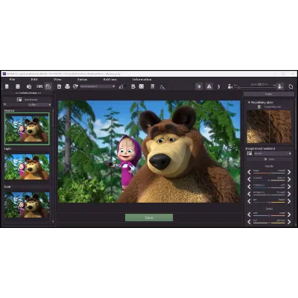This screenshot has height=298, width=298.
Task: Click the page icon at toolbar far right
Action: 291,86
